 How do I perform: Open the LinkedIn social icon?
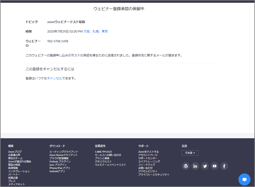(195, 166)
